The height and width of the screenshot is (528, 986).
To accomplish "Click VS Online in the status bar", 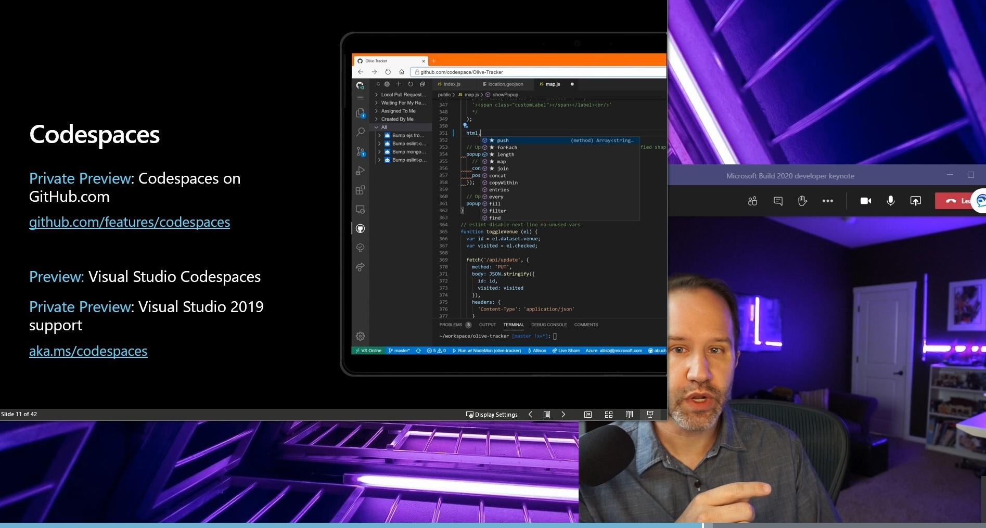I will pyautogui.click(x=368, y=351).
